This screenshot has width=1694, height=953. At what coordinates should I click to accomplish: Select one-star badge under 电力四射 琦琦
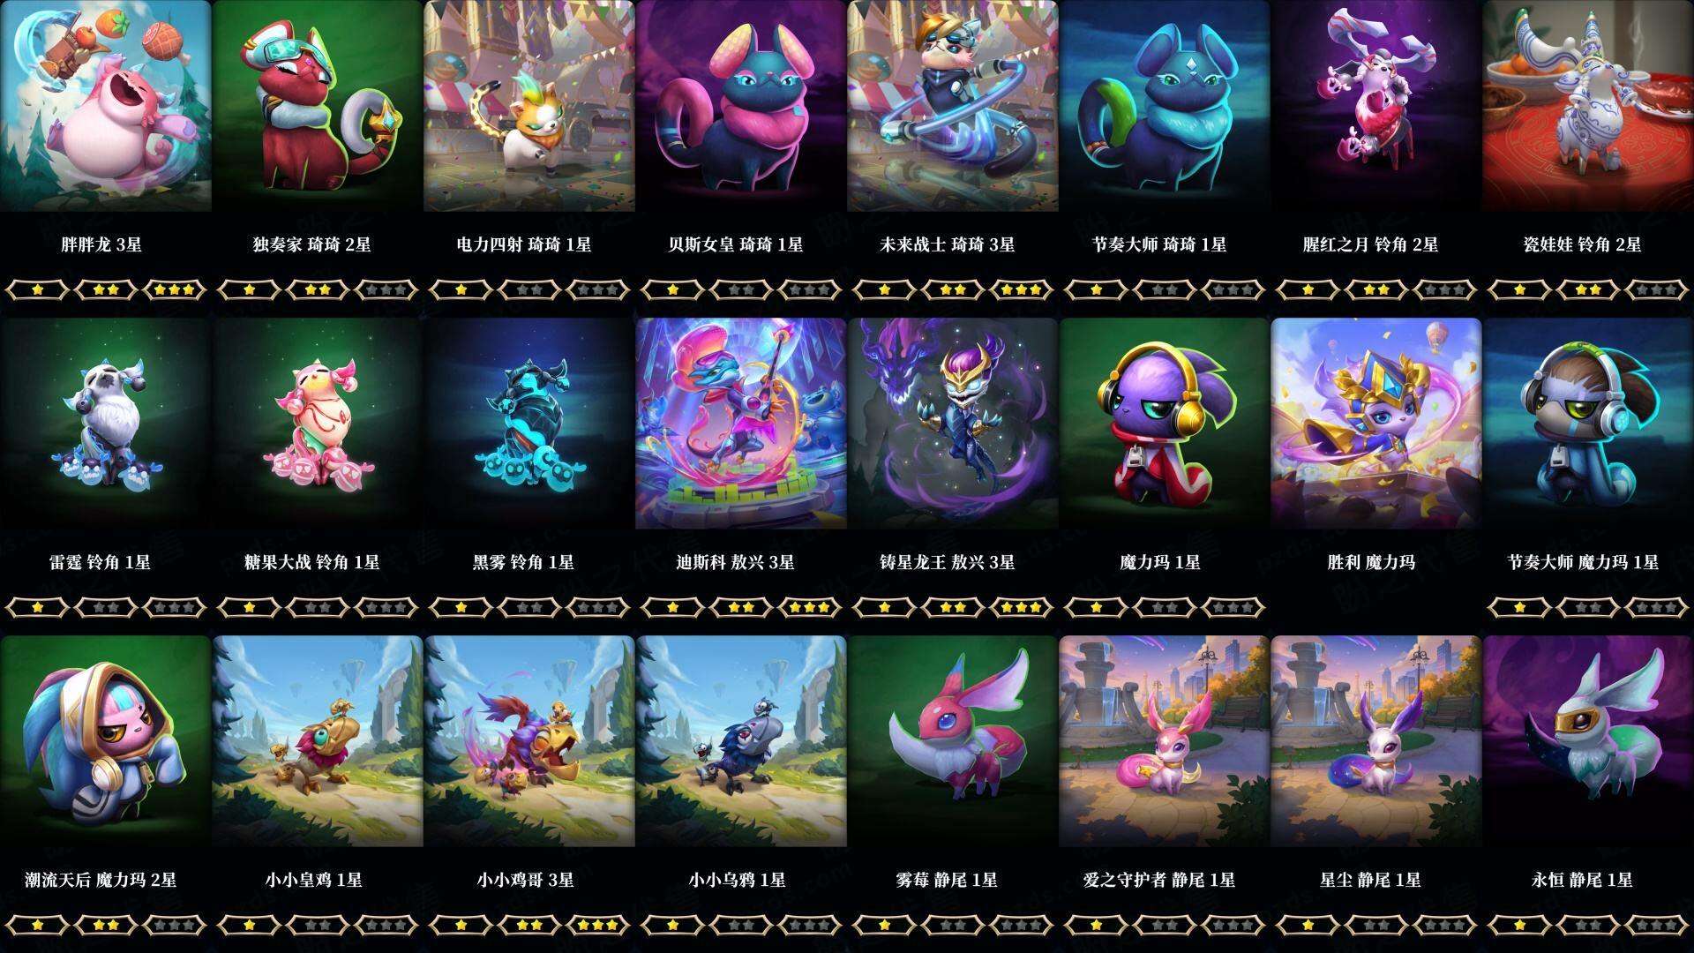point(461,289)
